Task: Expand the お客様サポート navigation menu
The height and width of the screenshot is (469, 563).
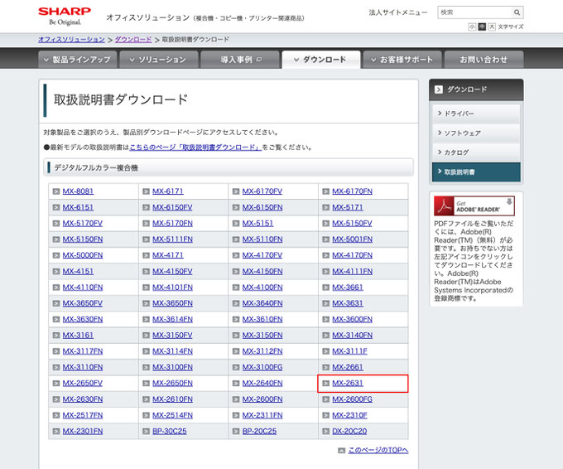Action: [x=402, y=60]
